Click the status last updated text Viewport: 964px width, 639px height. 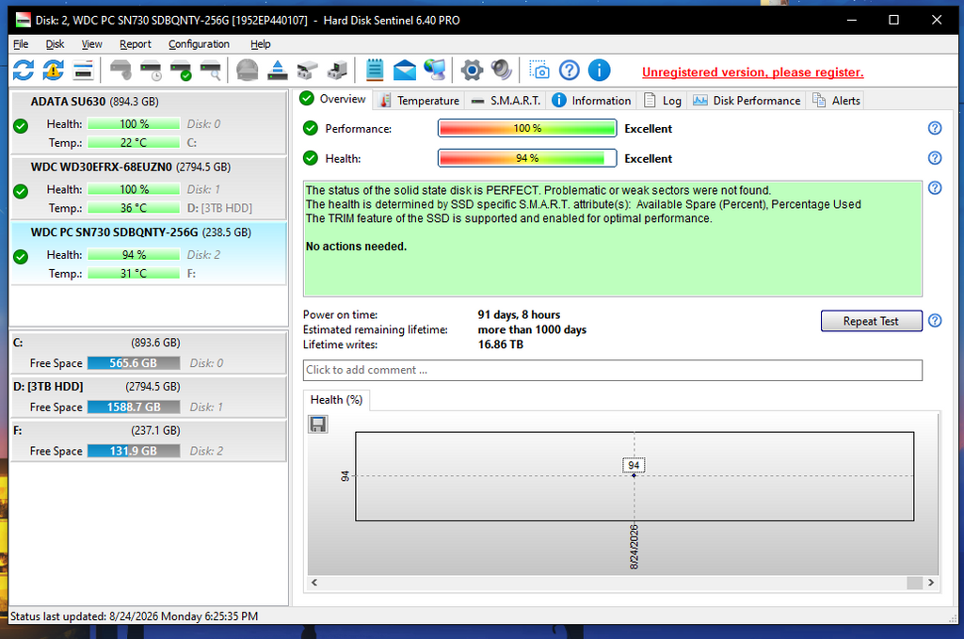(x=134, y=615)
